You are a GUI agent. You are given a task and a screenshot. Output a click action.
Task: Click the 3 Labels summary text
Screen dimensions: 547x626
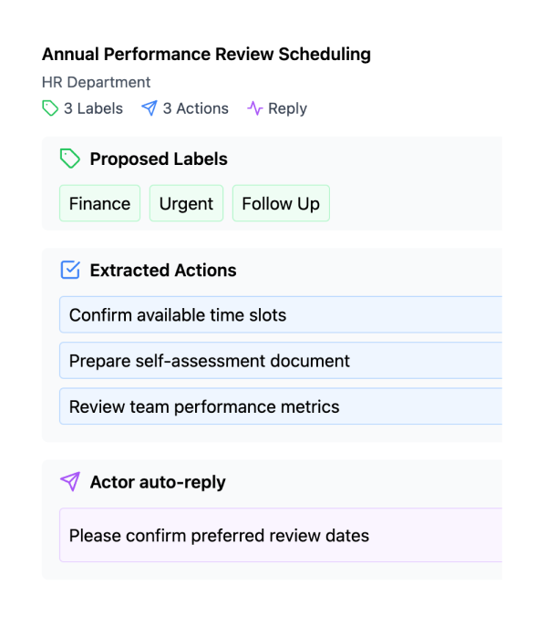pyautogui.click(x=93, y=108)
